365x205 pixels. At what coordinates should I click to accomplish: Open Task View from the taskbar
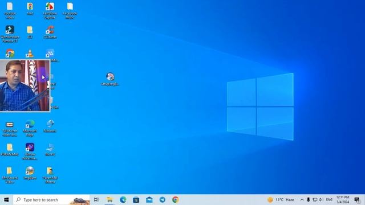[x=96, y=200]
